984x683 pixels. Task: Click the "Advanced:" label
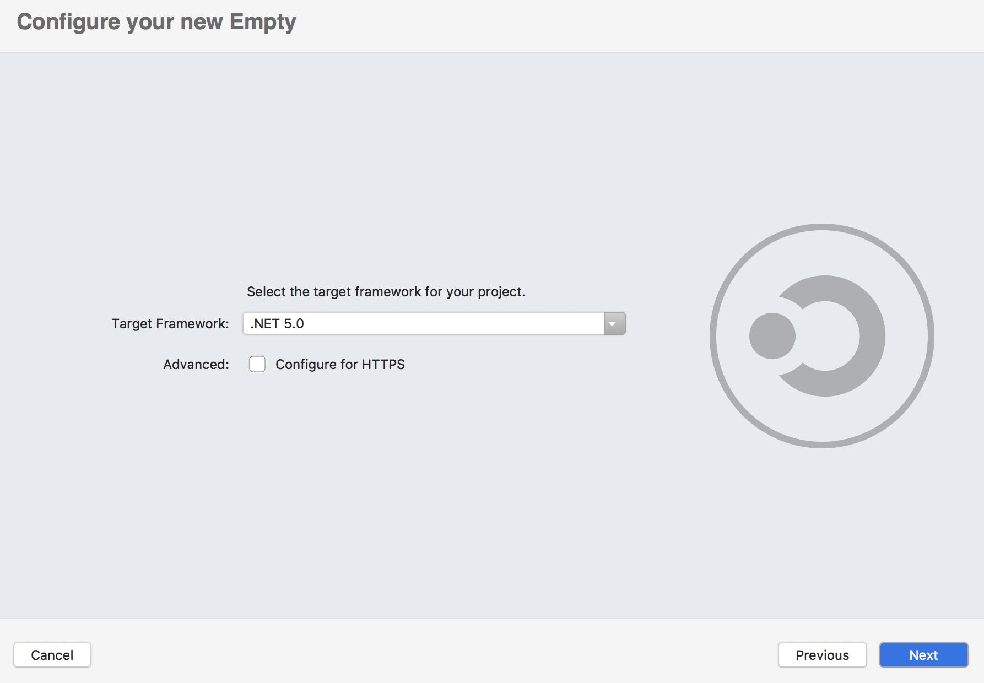tap(196, 364)
